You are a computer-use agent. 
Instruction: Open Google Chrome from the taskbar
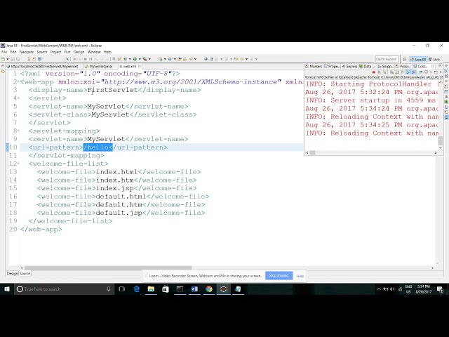[x=209, y=289]
